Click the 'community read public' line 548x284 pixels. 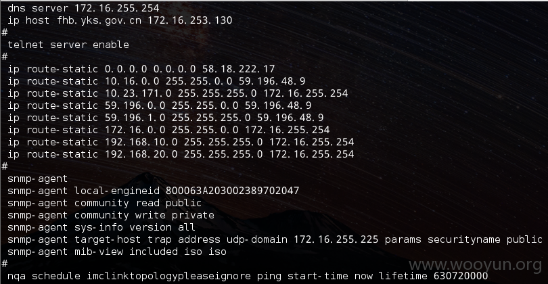click(104, 203)
